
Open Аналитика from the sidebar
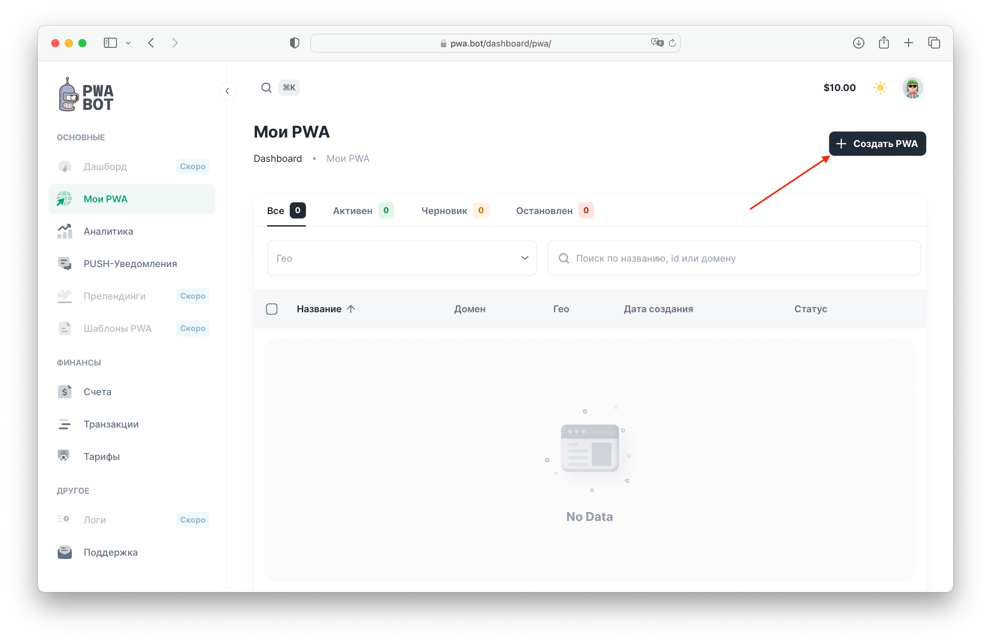108,231
